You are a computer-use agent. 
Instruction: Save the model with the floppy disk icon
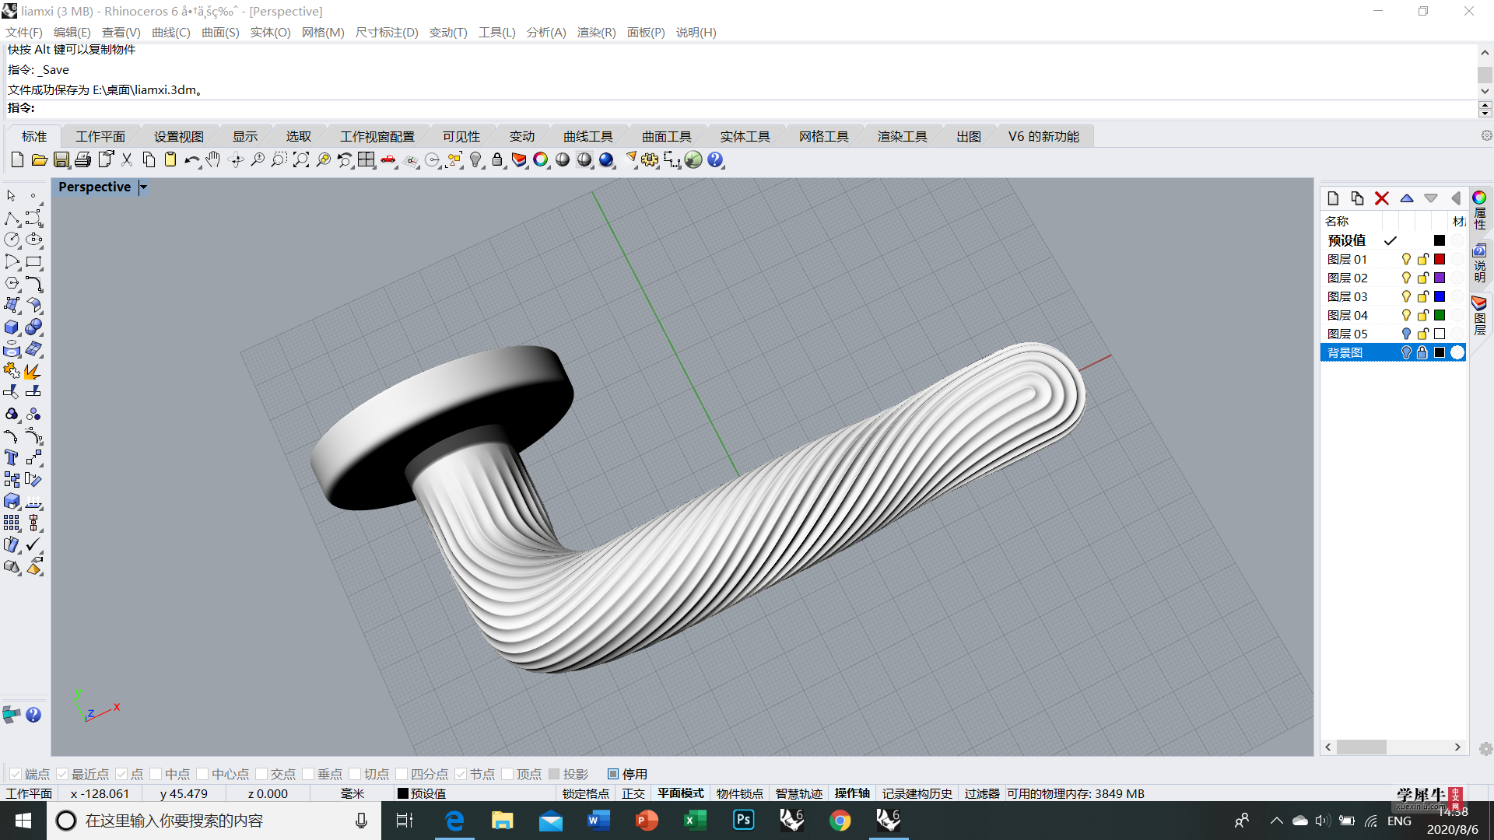click(x=61, y=160)
